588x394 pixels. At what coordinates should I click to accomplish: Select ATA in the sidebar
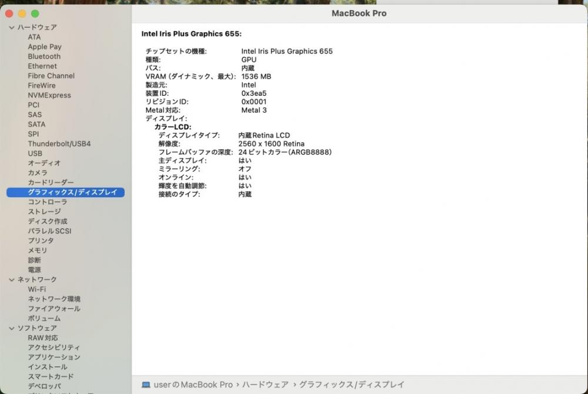point(34,37)
